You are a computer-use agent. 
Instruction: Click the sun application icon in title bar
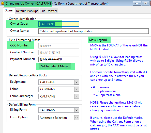(x=3, y=3)
